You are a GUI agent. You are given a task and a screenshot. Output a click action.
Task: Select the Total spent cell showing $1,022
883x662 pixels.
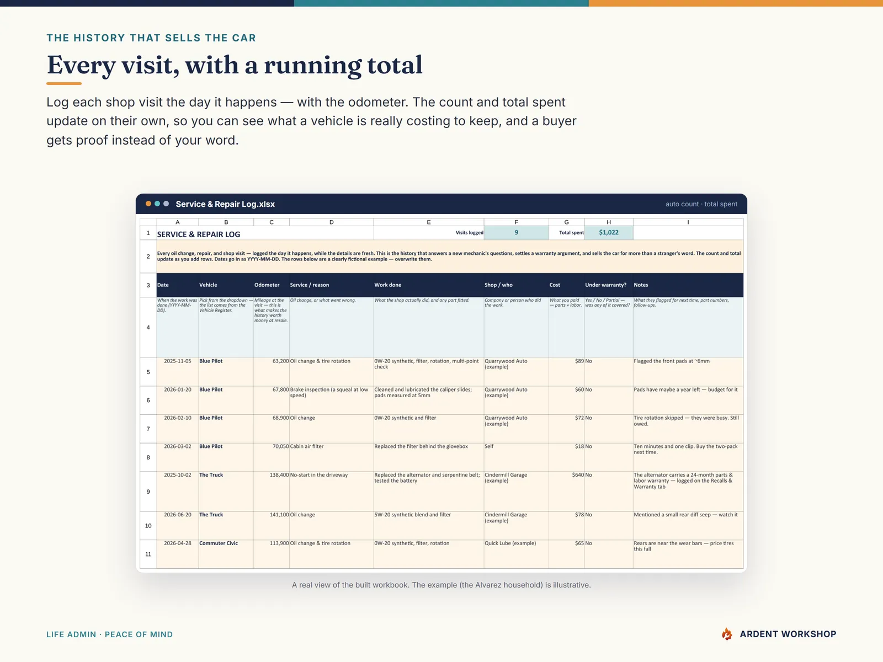click(609, 233)
